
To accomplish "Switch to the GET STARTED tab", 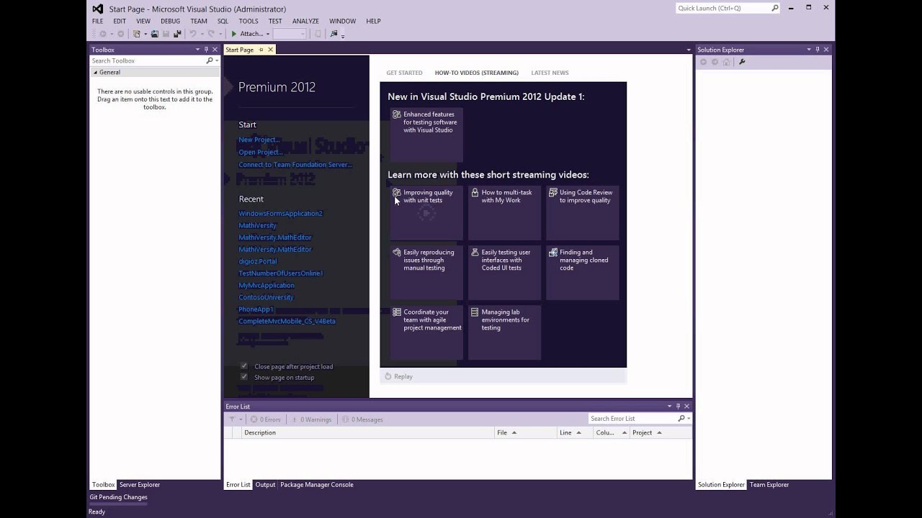I will click(x=404, y=73).
